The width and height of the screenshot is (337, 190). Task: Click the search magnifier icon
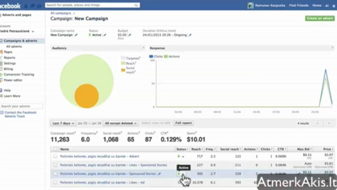[x=136, y=5]
